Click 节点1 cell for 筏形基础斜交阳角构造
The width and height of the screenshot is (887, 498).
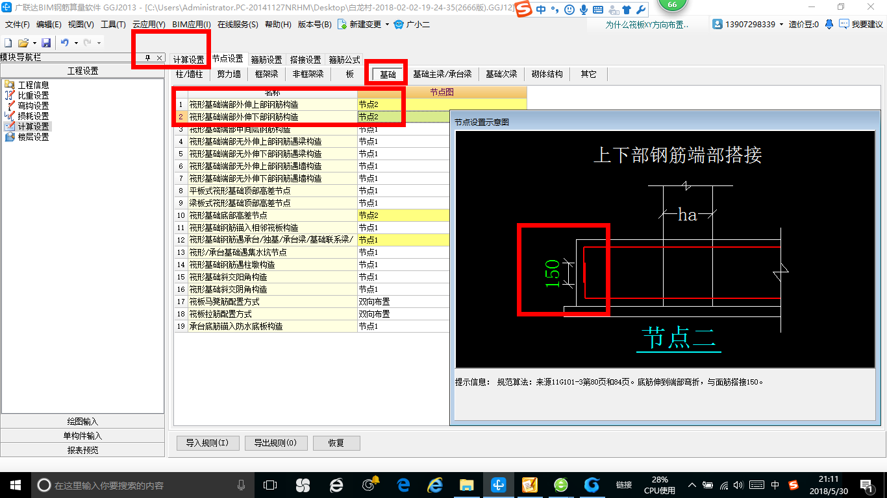tap(403, 277)
